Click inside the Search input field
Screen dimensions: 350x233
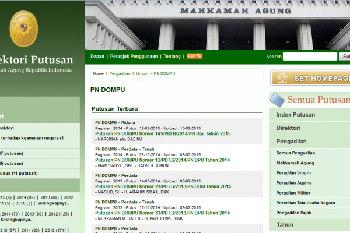tap(310, 57)
